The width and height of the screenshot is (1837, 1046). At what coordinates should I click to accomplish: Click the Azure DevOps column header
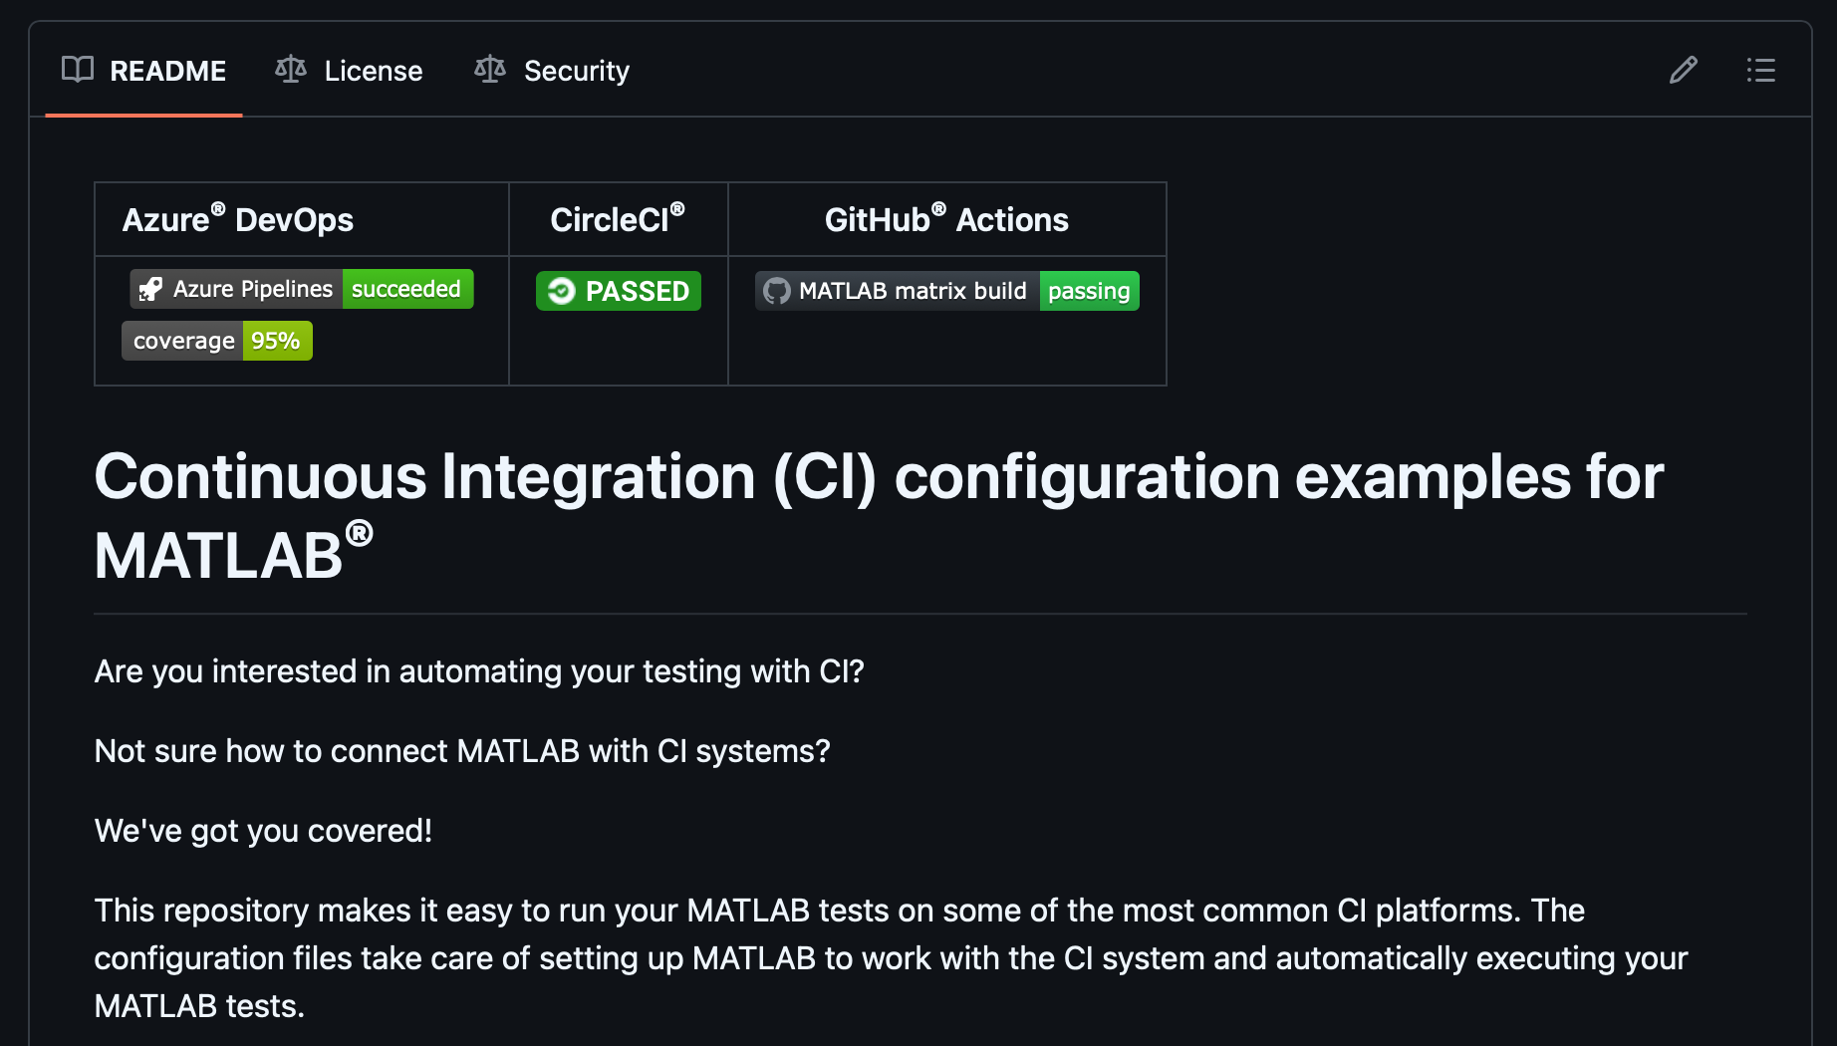click(238, 219)
